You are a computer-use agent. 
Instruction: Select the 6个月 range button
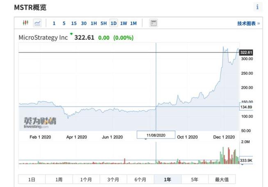(140, 179)
